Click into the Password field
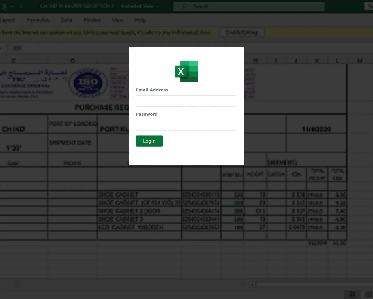This screenshot has height=299, width=373. [x=186, y=125]
